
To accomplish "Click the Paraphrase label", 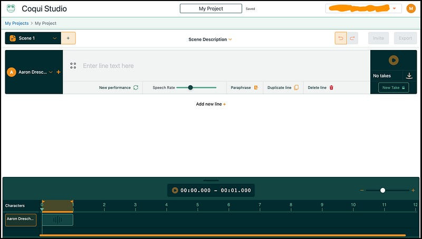I will coord(241,87).
